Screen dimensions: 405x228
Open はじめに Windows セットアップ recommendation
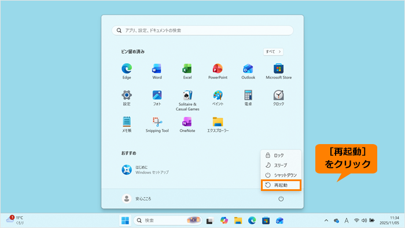[145, 170]
